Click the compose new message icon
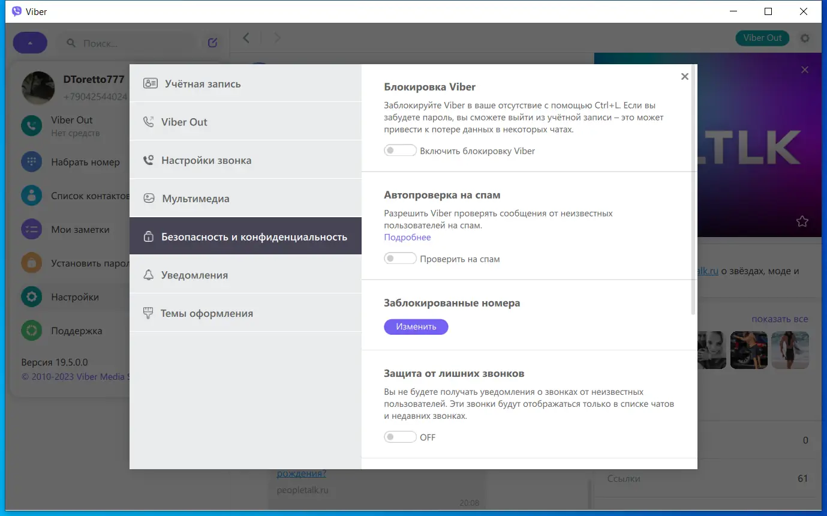This screenshot has width=827, height=516. [x=212, y=42]
